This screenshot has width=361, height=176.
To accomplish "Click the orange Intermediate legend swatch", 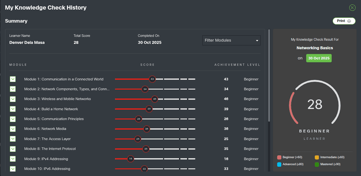I will tap(317, 157).
